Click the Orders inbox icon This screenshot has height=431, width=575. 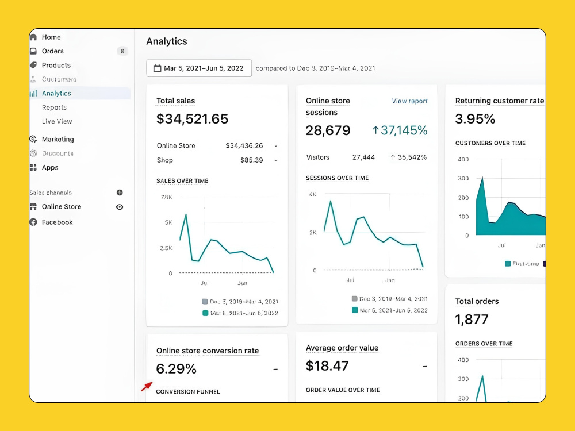tap(33, 51)
